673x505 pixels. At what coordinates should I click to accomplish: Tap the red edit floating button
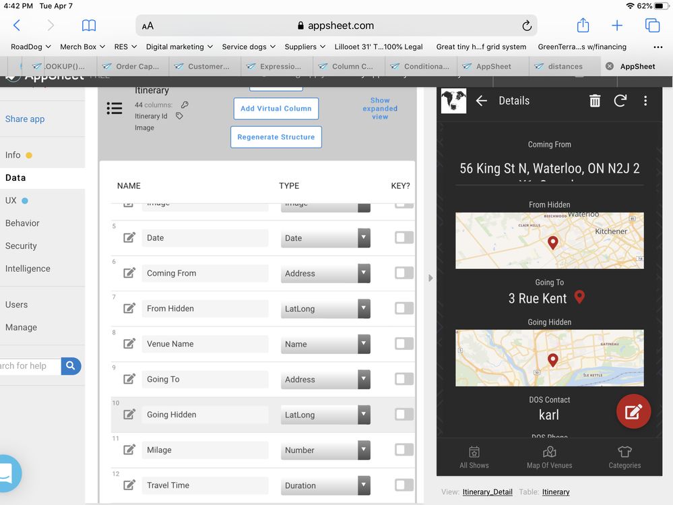point(633,411)
